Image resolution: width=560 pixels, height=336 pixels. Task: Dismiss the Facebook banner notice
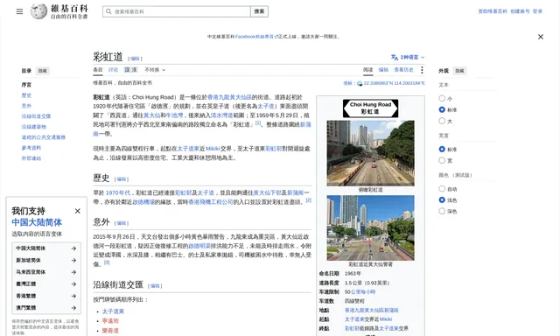[541, 37]
